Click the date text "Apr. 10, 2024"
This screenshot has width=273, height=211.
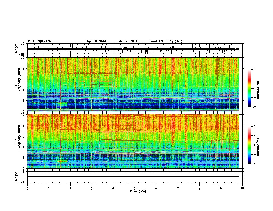(x=96, y=41)
